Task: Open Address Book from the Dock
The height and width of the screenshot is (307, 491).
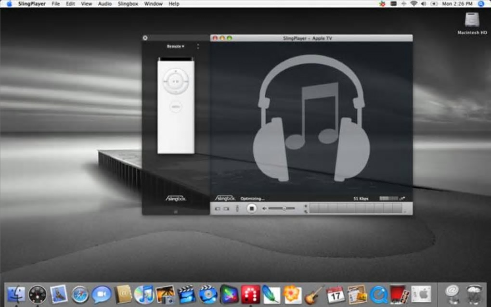Action: point(123,294)
